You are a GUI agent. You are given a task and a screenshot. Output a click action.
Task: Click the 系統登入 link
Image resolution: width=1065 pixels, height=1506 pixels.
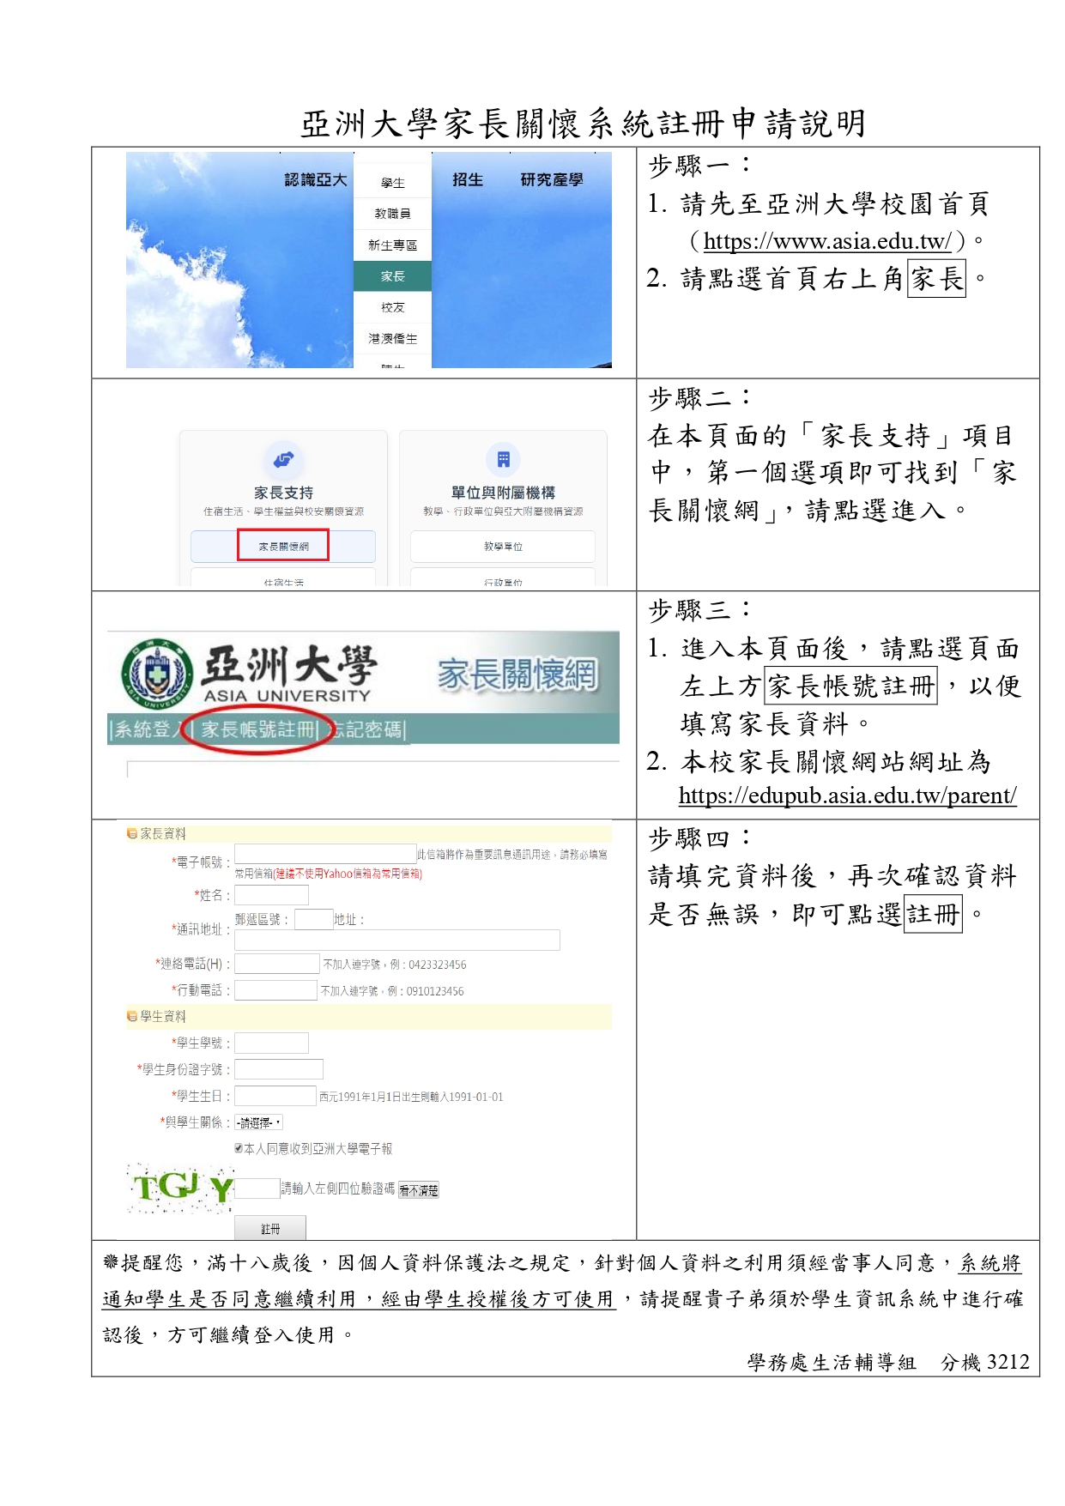(x=149, y=729)
